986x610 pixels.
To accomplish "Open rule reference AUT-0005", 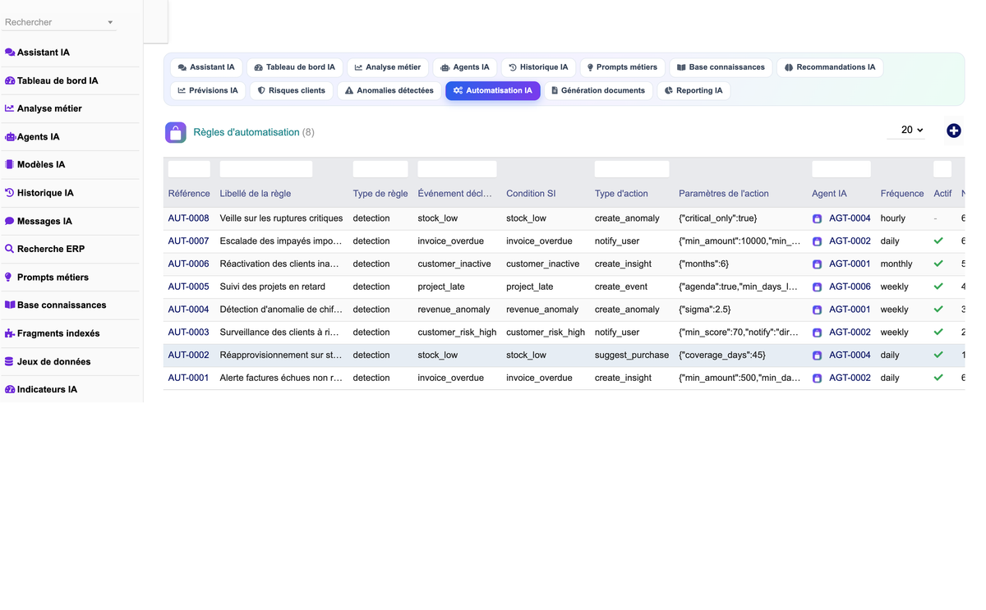I will tap(188, 287).
